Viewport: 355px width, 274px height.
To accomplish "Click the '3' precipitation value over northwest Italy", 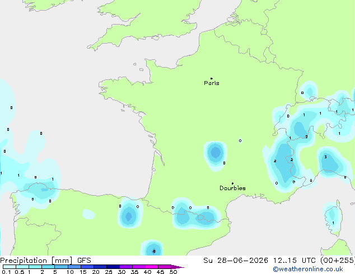I will coord(325,157).
